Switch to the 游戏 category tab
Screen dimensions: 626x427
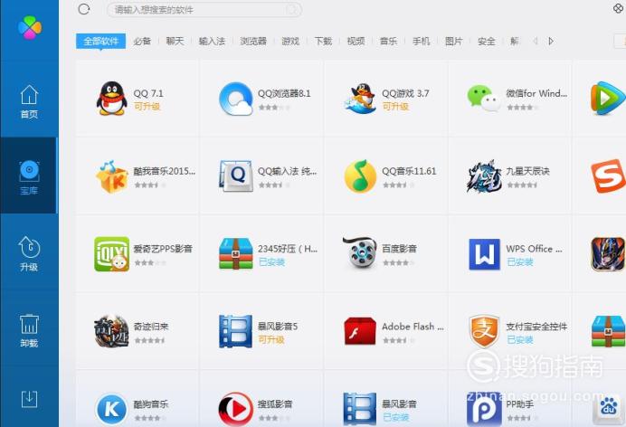290,41
